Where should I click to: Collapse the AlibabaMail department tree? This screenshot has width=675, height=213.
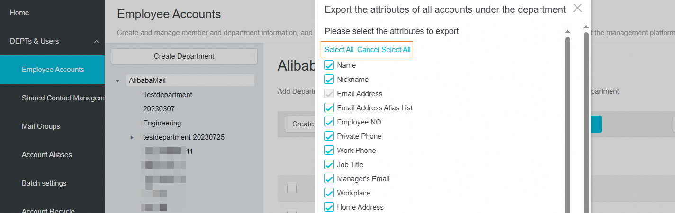coord(117,81)
